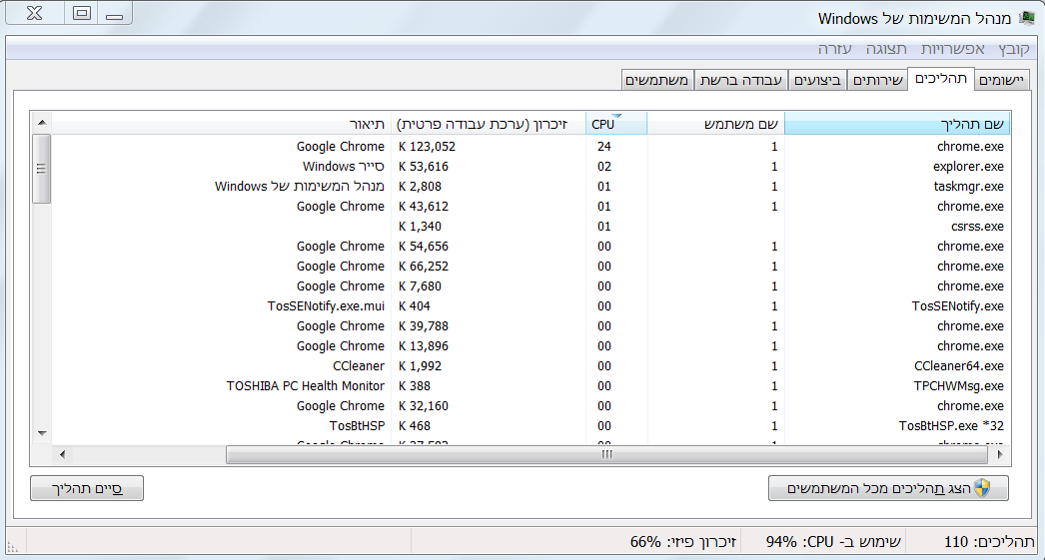Click the תהליכים: 110 status bar entry

point(989,541)
